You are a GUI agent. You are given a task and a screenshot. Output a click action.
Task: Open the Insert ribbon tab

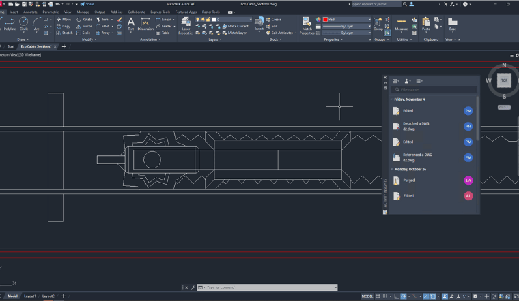(x=14, y=12)
